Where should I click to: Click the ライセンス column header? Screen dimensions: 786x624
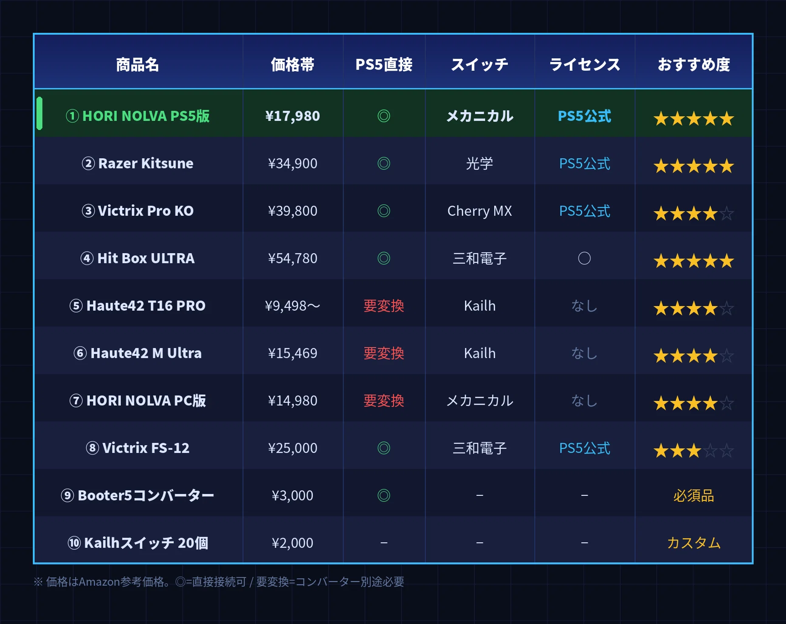584,65
